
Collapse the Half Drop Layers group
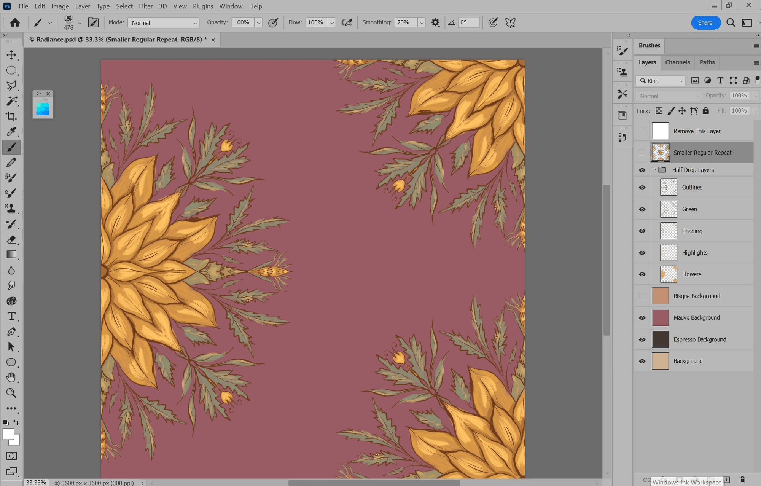pos(654,170)
